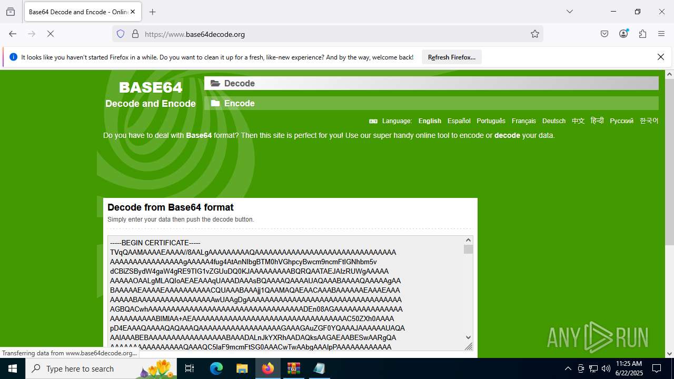The height and width of the screenshot is (379, 674).
Task: Open tracking protection shield icon
Action: point(121,34)
